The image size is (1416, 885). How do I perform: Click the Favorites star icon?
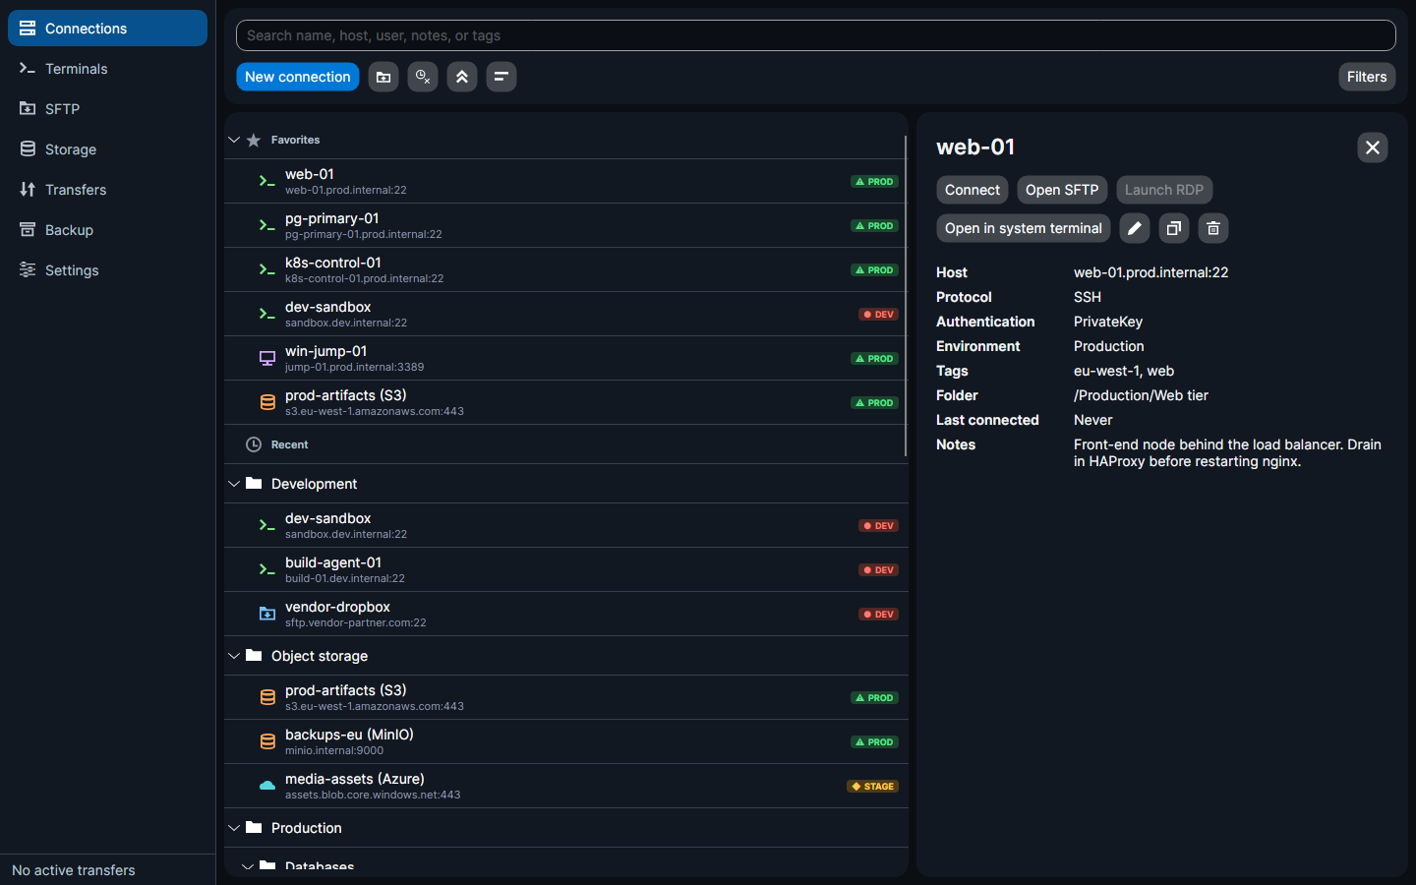coord(254,140)
